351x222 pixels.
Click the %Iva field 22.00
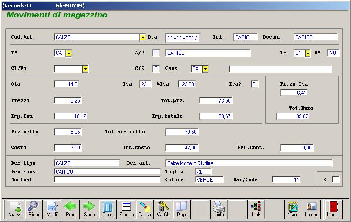click(x=187, y=84)
